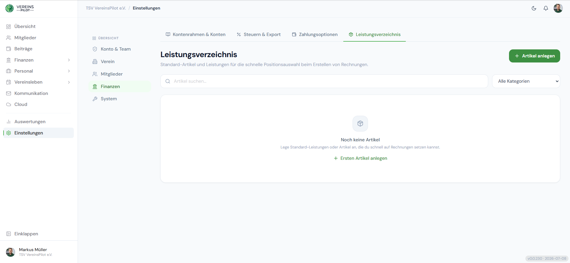Click the Finanzen bank icon in settings
Image resolution: width=570 pixels, height=263 pixels.
point(95,87)
